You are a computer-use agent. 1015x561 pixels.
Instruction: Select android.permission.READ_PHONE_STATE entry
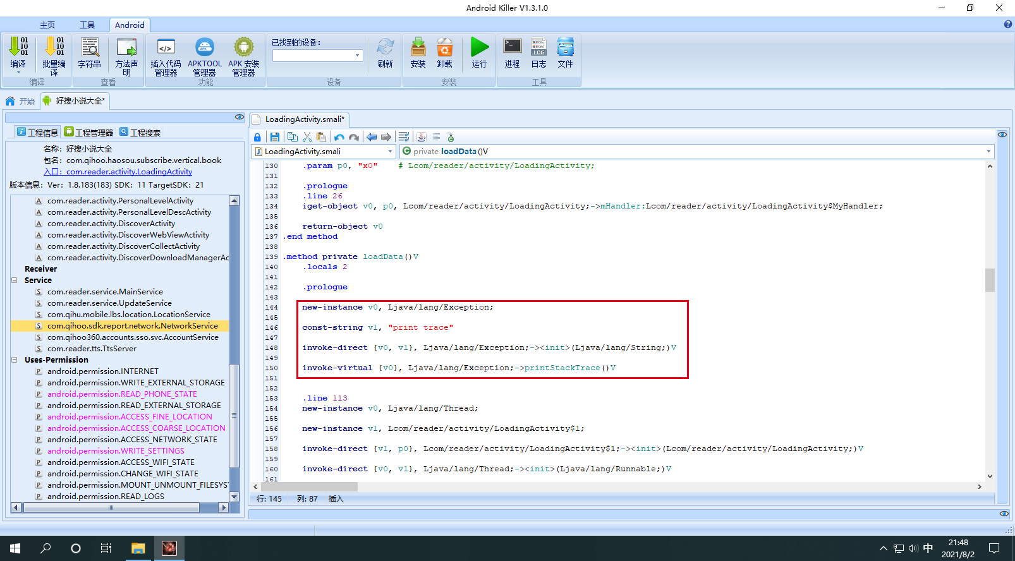(x=122, y=394)
